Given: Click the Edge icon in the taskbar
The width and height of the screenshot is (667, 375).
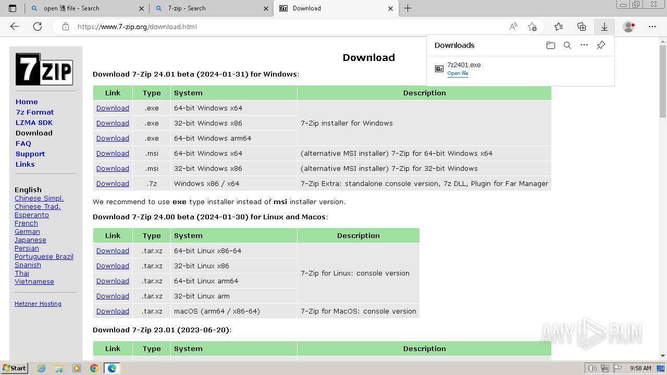Looking at the screenshot, I should [112, 368].
